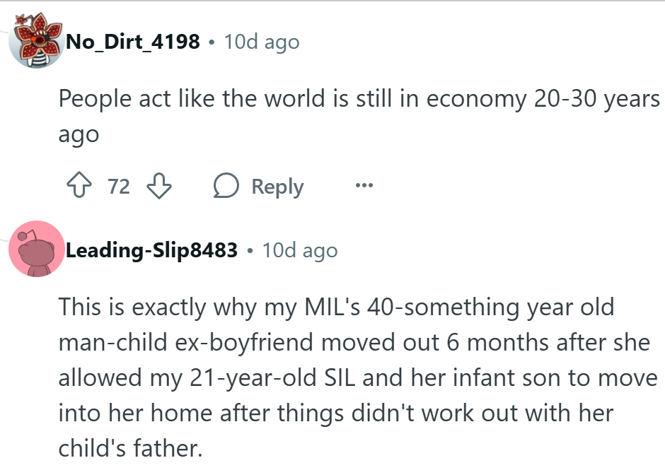Downvote No_Dirt_4198's comment
Viewport: 665px width, 475px height.
pyautogui.click(x=158, y=187)
